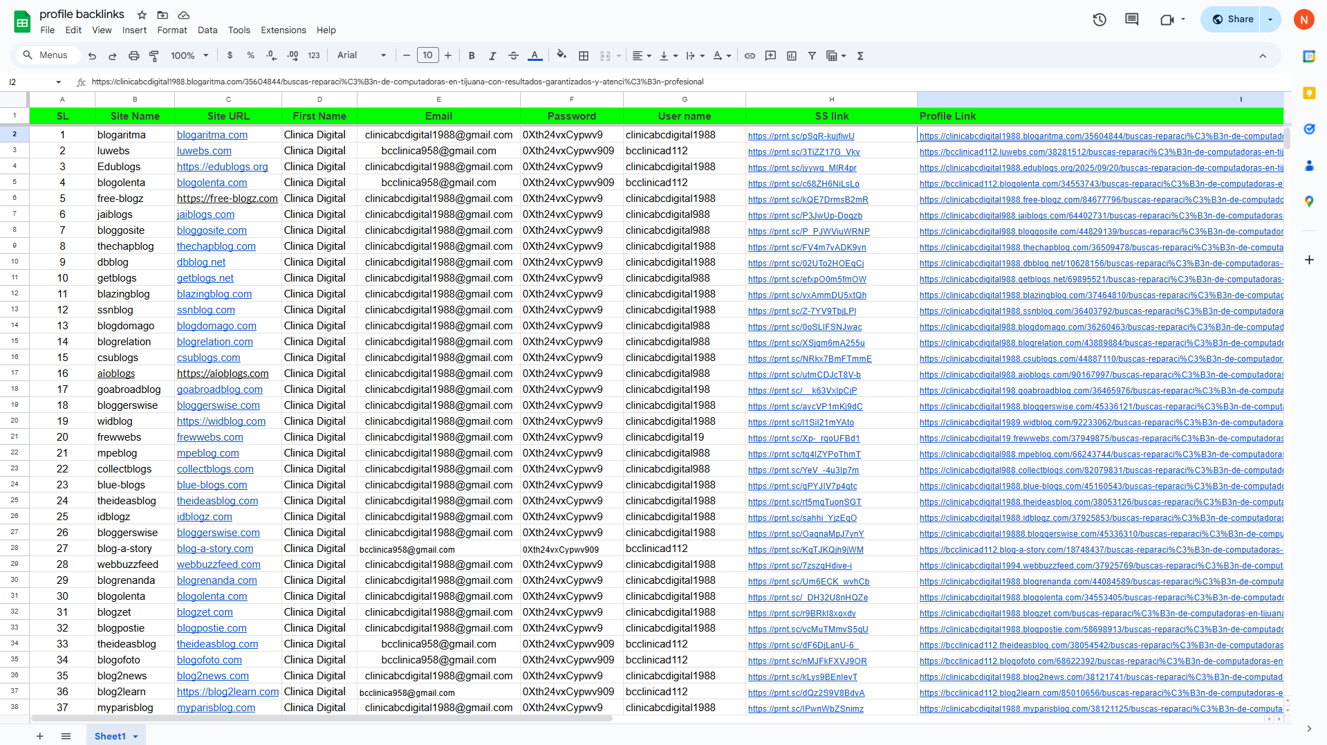
Task: Toggle italic formatting
Action: 492,55
